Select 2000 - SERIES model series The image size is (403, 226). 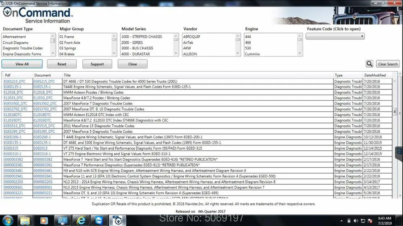(132, 43)
